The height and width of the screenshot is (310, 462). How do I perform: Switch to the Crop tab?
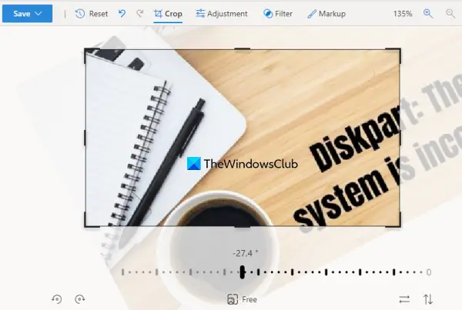click(x=168, y=14)
